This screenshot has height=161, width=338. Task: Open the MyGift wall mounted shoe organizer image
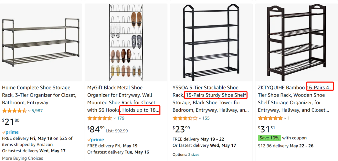(126, 42)
